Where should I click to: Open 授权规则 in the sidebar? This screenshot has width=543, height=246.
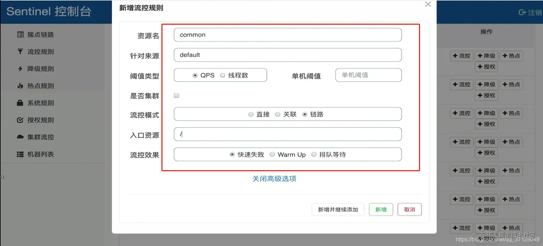pos(41,120)
